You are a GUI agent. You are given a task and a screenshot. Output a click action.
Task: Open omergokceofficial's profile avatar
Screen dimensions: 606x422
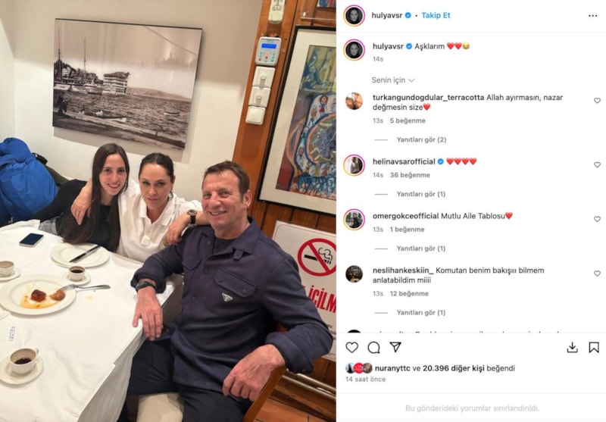[x=354, y=220]
